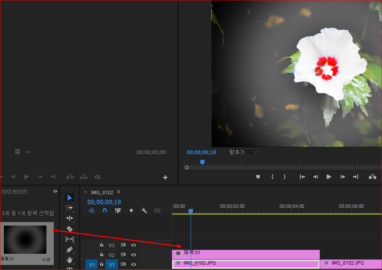Click Lift button in Program monitor
Screen dimensions: 382x270
click(x=372, y=177)
